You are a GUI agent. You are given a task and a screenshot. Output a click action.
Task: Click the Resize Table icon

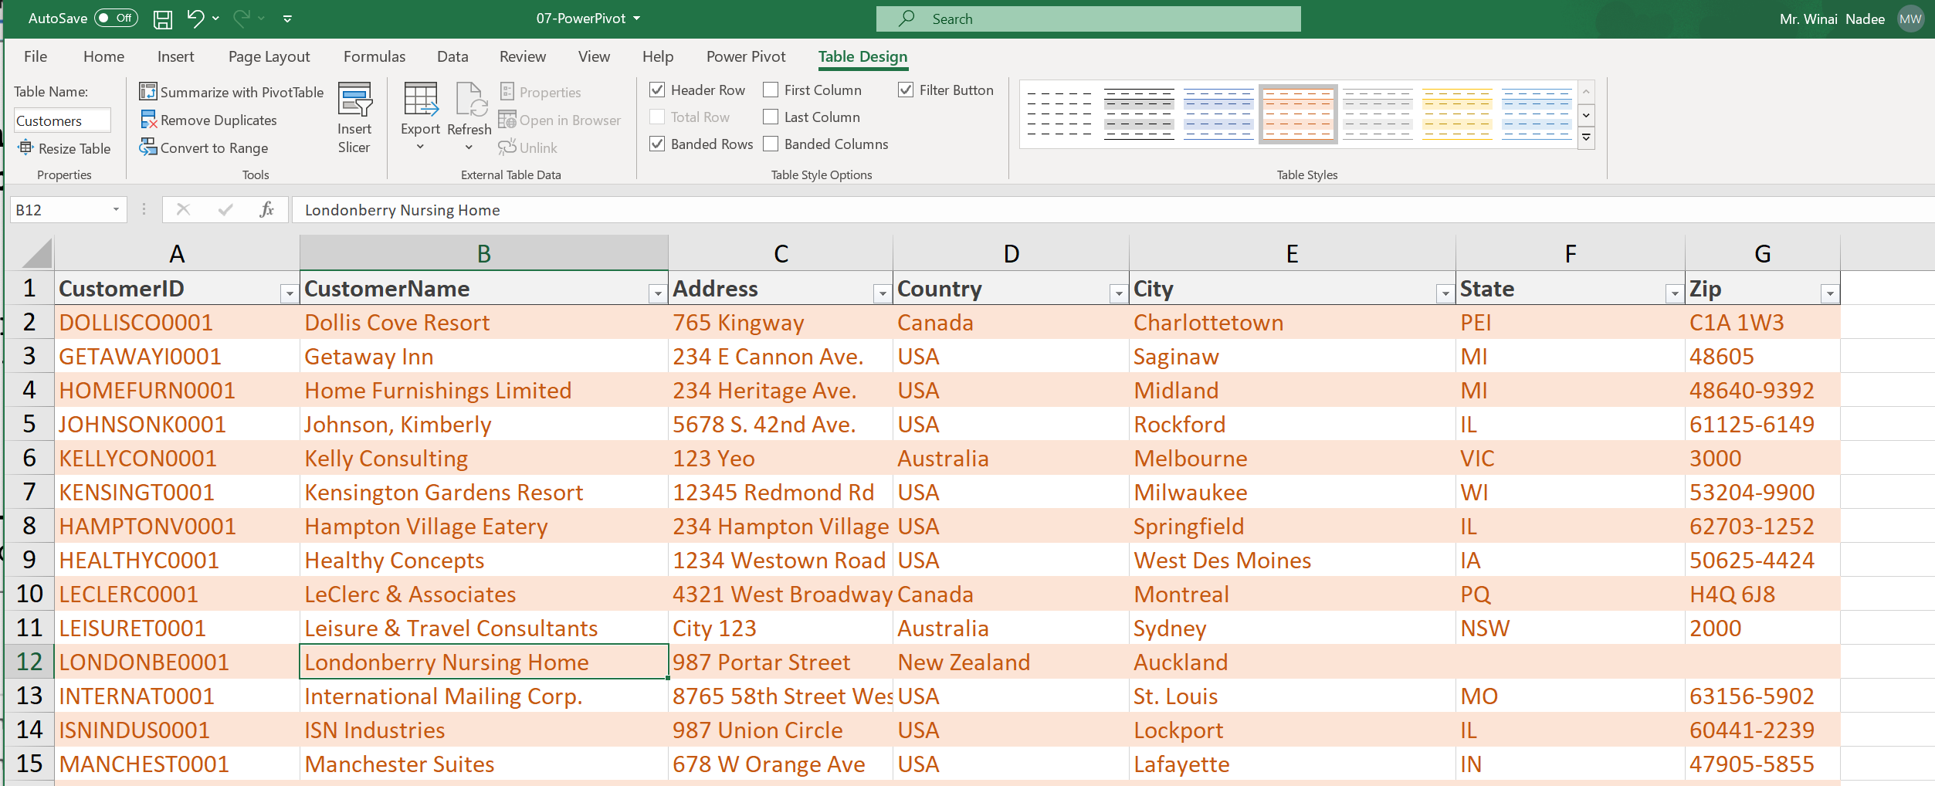click(26, 147)
